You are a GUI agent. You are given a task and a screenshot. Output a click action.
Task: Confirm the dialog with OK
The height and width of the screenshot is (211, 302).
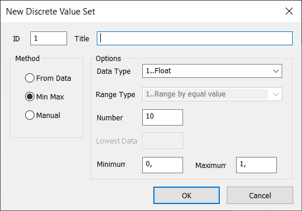pos(187,195)
